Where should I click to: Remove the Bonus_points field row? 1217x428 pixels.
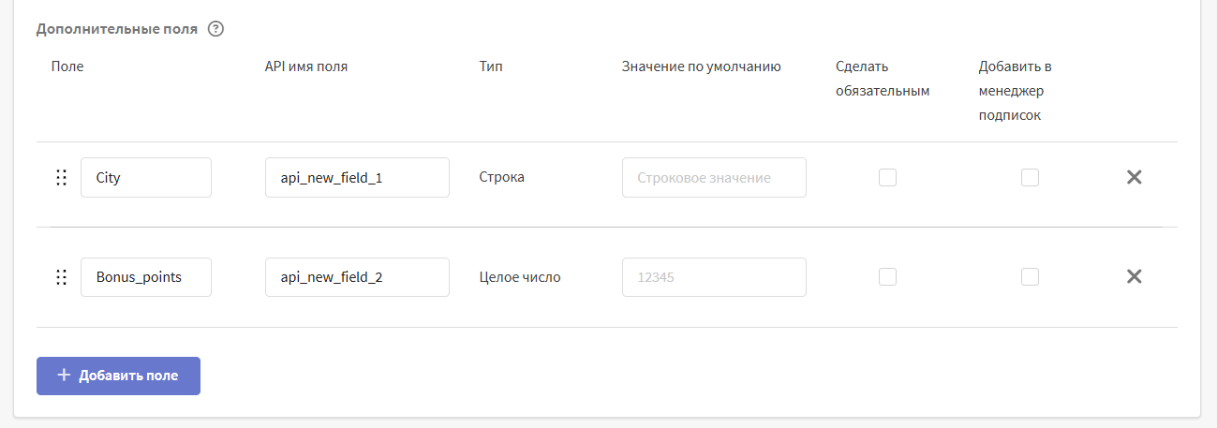[x=1134, y=277]
